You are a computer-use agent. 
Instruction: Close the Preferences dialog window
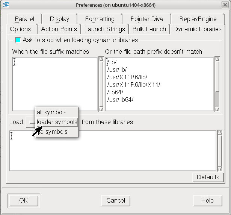(x=225, y=5)
